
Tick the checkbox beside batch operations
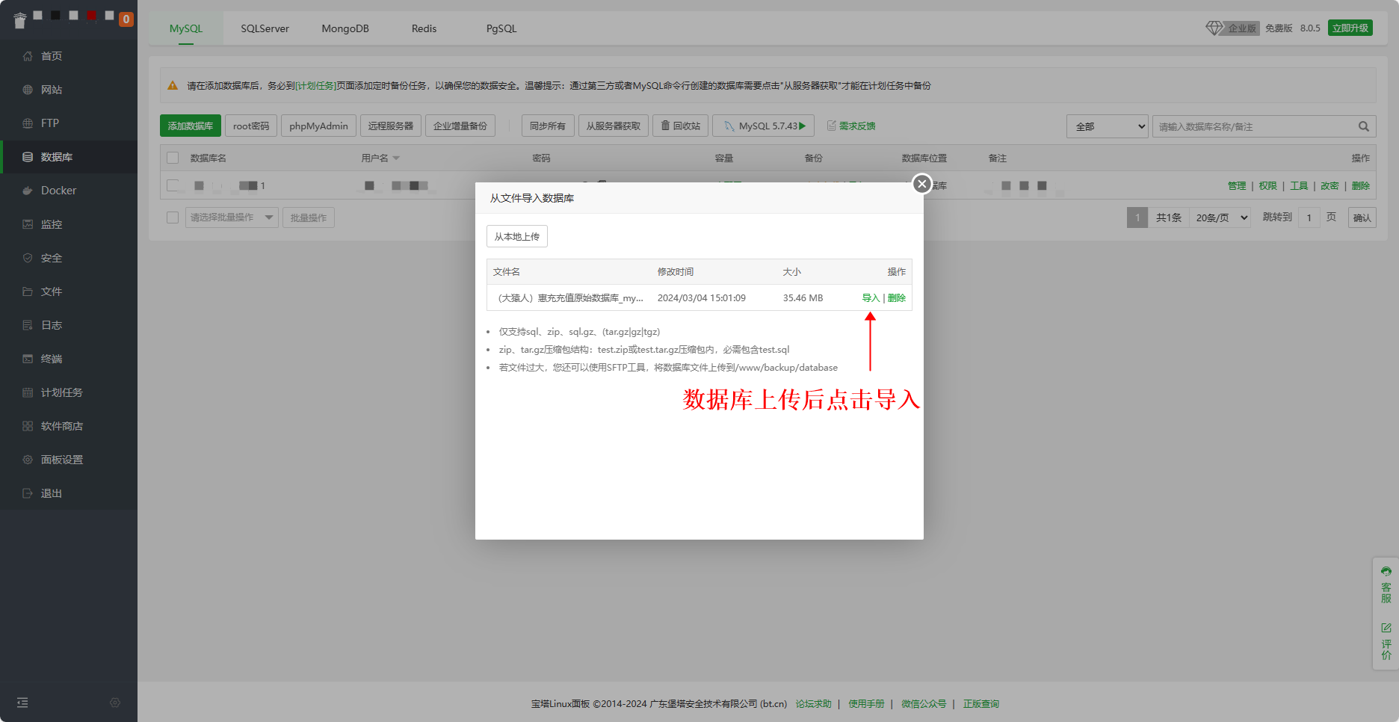pyautogui.click(x=173, y=217)
